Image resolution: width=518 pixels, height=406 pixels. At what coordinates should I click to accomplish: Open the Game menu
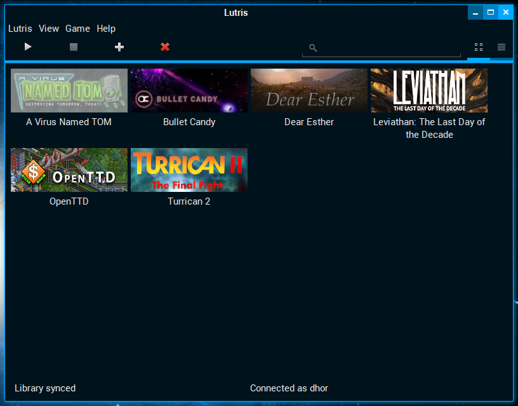[x=77, y=29]
